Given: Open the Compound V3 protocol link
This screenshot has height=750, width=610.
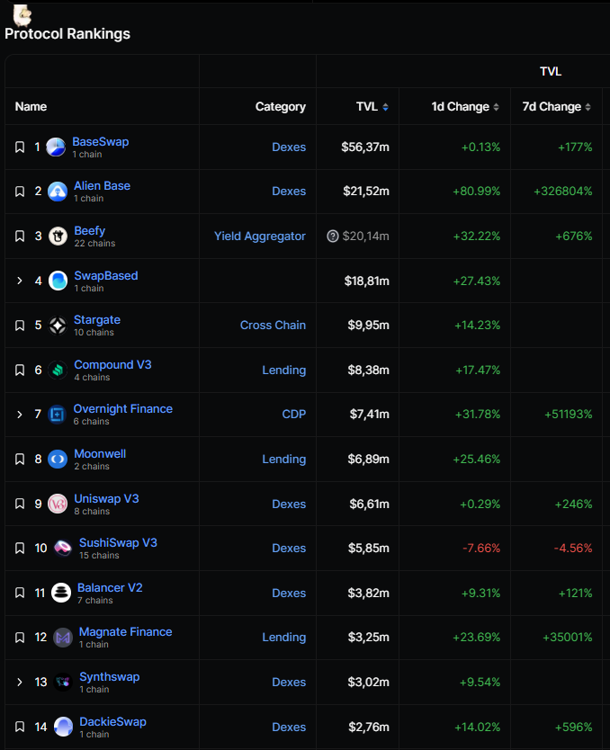Looking at the screenshot, I should (112, 364).
